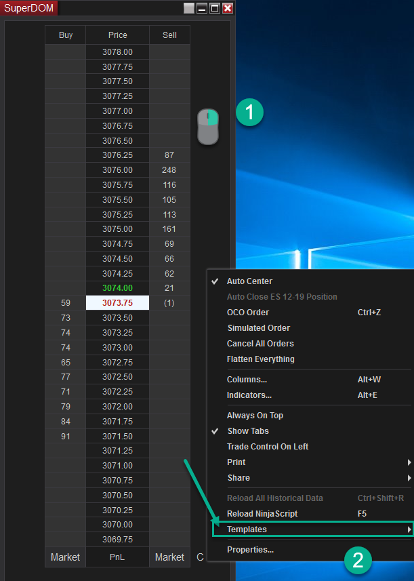The width and height of the screenshot is (414, 581).
Task: Click buy size 79 at 3072.00
Action: click(x=66, y=407)
